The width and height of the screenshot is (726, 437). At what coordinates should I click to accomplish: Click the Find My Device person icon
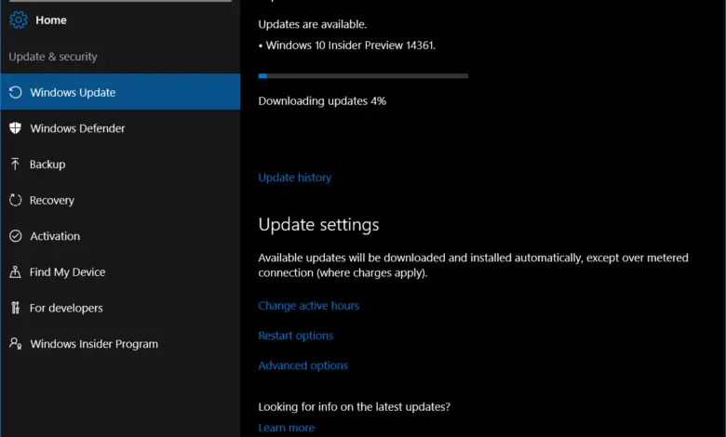15,271
